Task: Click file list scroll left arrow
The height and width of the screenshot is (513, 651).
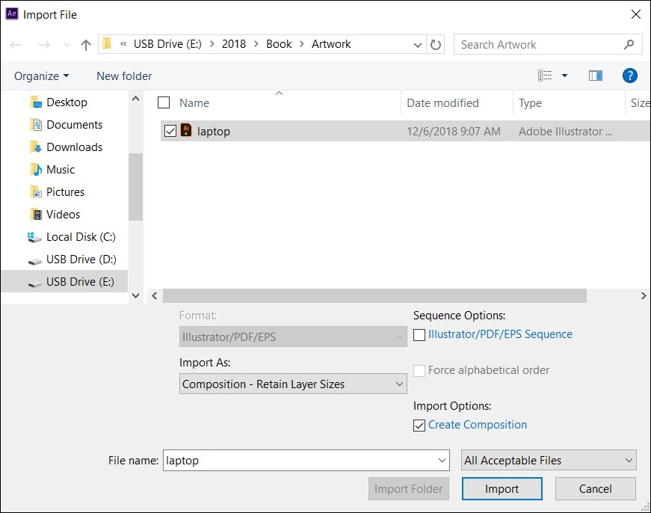Action: (155, 295)
